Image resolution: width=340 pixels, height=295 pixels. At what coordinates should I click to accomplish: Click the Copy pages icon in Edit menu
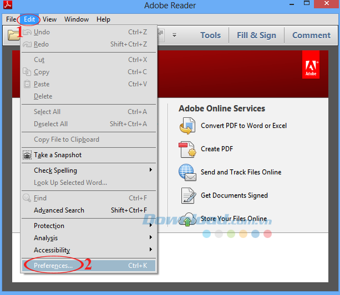tap(27, 71)
